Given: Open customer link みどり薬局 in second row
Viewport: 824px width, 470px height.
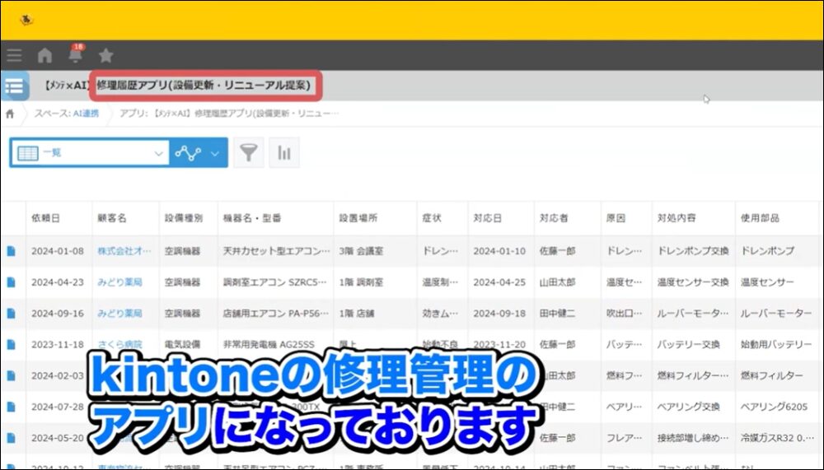Looking at the screenshot, I should tap(119, 282).
